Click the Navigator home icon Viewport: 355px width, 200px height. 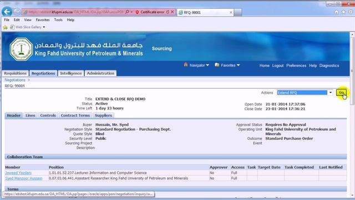(186, 64)
